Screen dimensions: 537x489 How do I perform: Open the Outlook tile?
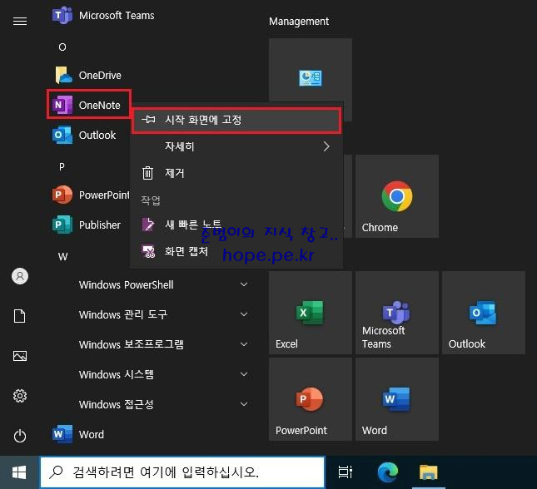pyautogui.click(x=484, y=313)
